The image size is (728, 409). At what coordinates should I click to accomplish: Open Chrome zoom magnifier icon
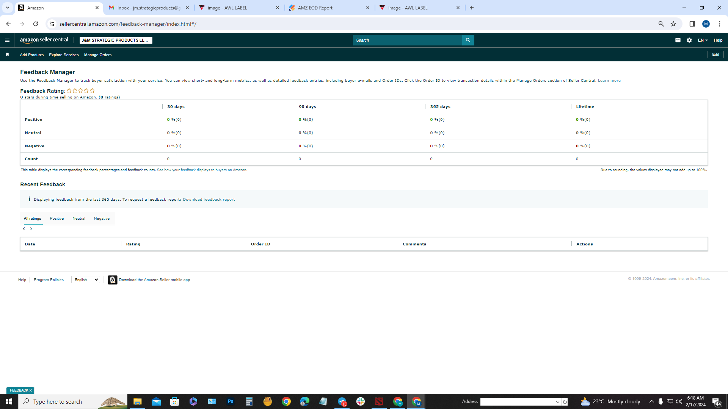click(661, 24)
